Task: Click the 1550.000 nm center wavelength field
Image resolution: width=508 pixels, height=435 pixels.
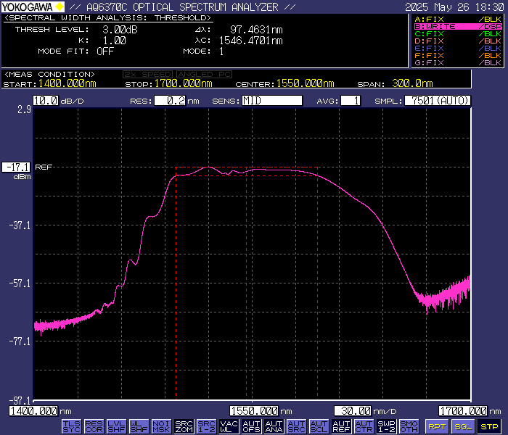Action: [x=255, y=410]
